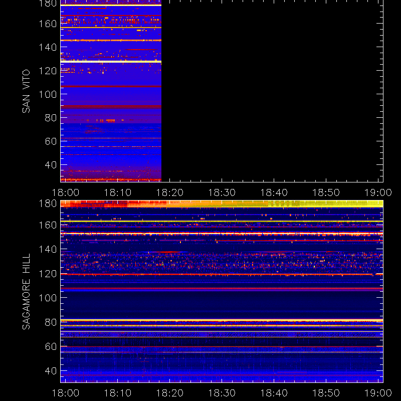
Task: Pick the 180 label on Sagamore Hill axis
Action: [48, 204]
